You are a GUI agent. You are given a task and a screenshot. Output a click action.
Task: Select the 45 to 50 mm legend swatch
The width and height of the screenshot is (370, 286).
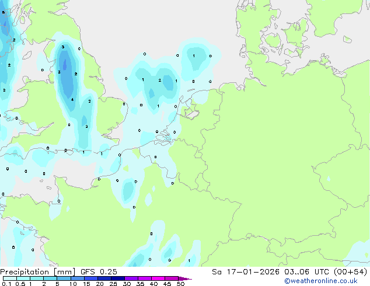(172, 278)
